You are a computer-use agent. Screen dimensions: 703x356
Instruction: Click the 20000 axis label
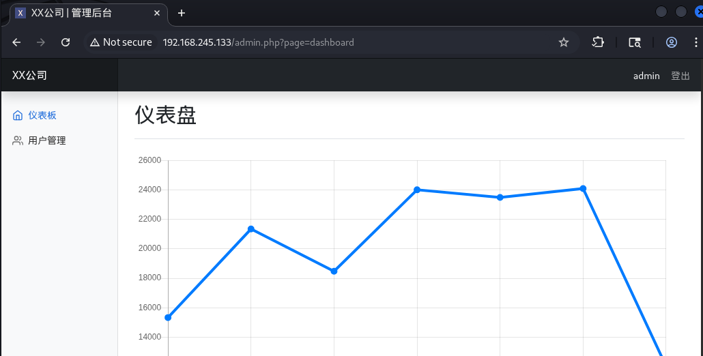149,248
